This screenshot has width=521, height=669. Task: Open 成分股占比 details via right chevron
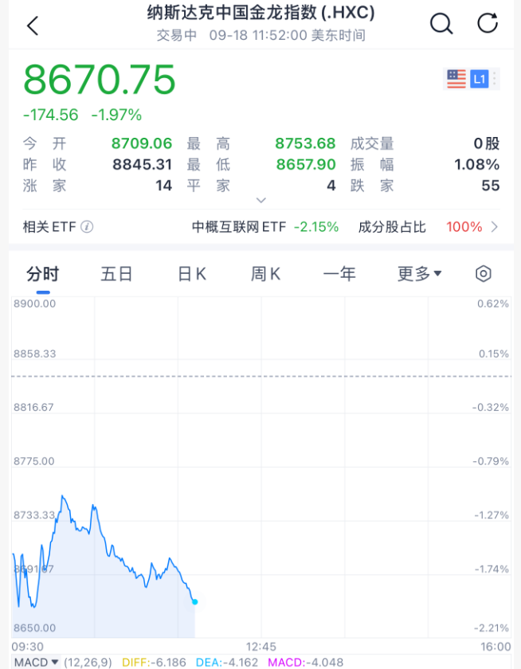495,227
